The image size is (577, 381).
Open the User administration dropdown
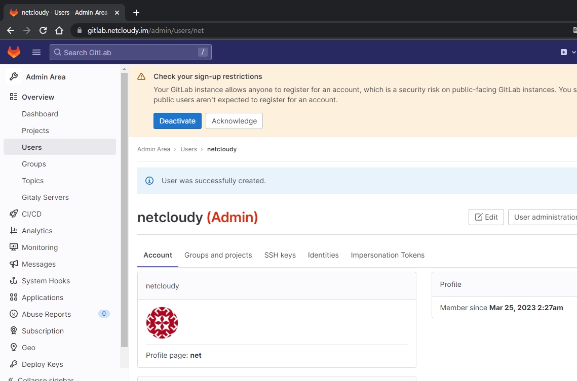[x=543, y=217]
